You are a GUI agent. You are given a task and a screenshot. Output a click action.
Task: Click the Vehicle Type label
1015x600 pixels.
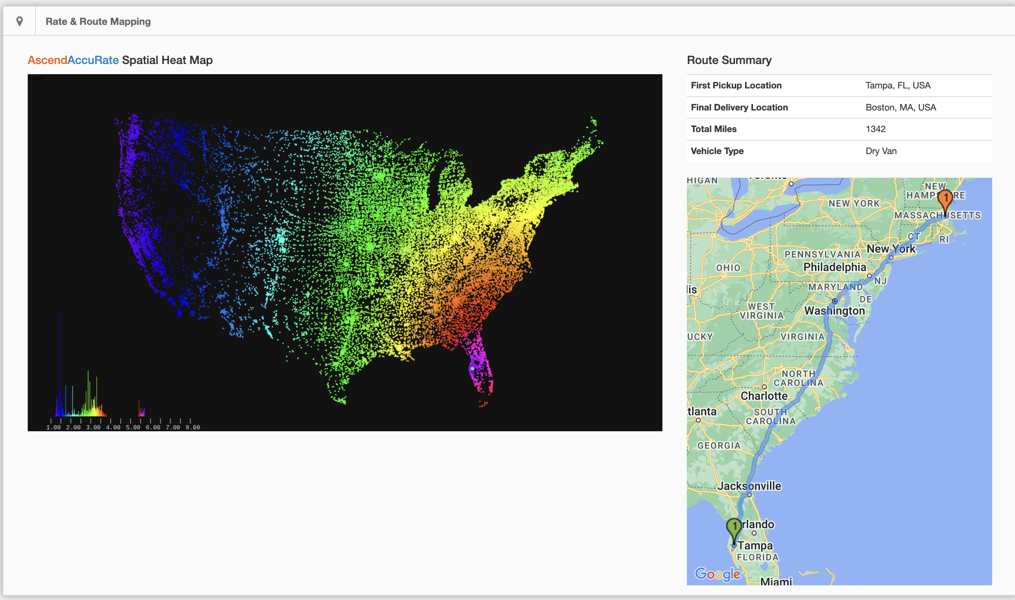[717, 151]
